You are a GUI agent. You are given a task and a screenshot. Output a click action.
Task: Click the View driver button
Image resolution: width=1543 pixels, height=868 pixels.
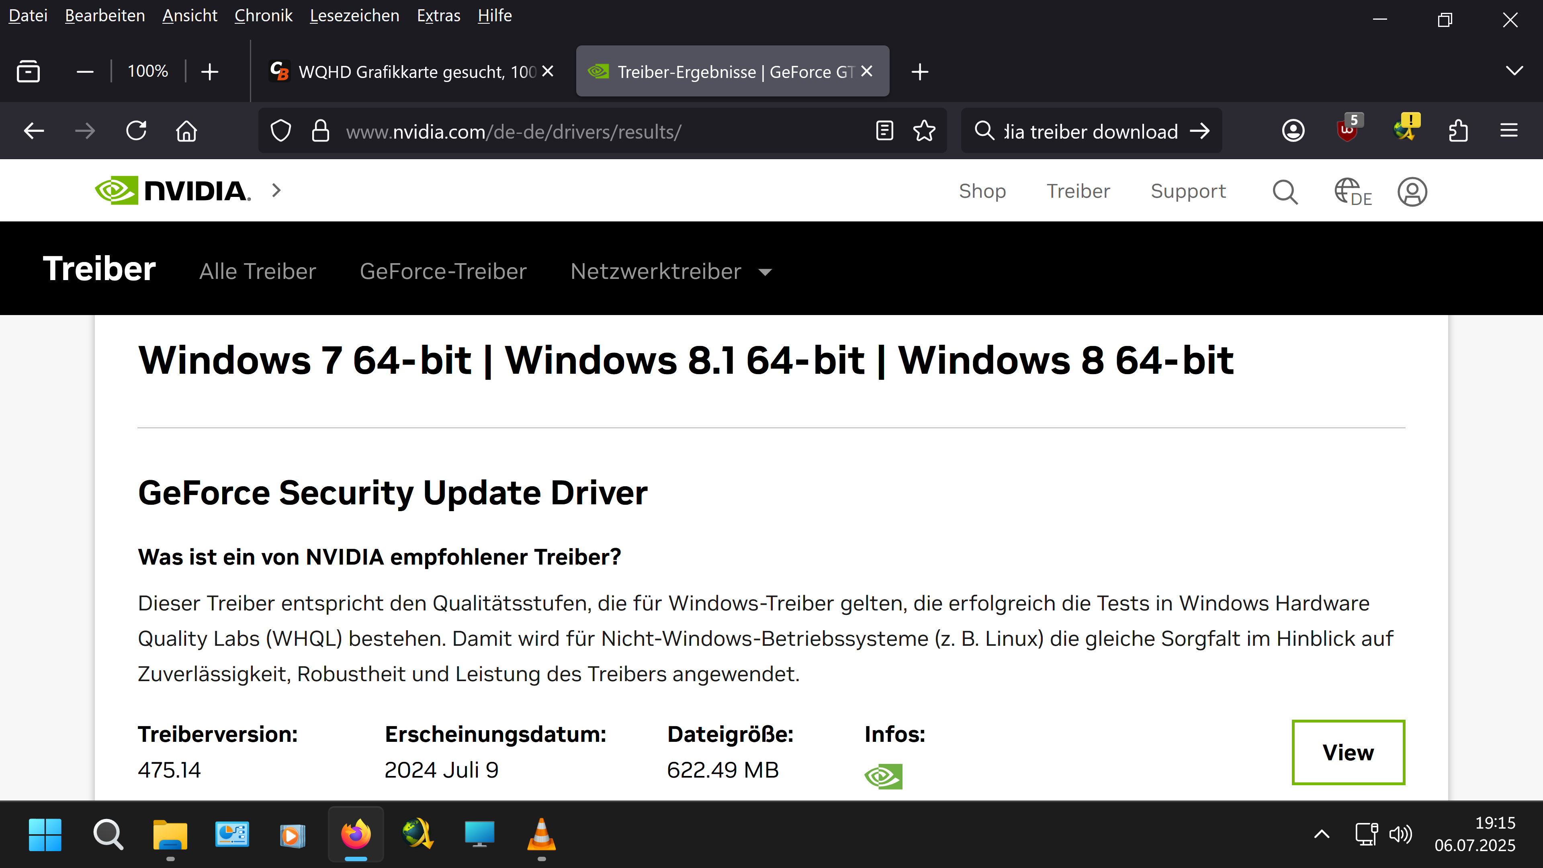pyautogui.click(x=1348, y=752)
